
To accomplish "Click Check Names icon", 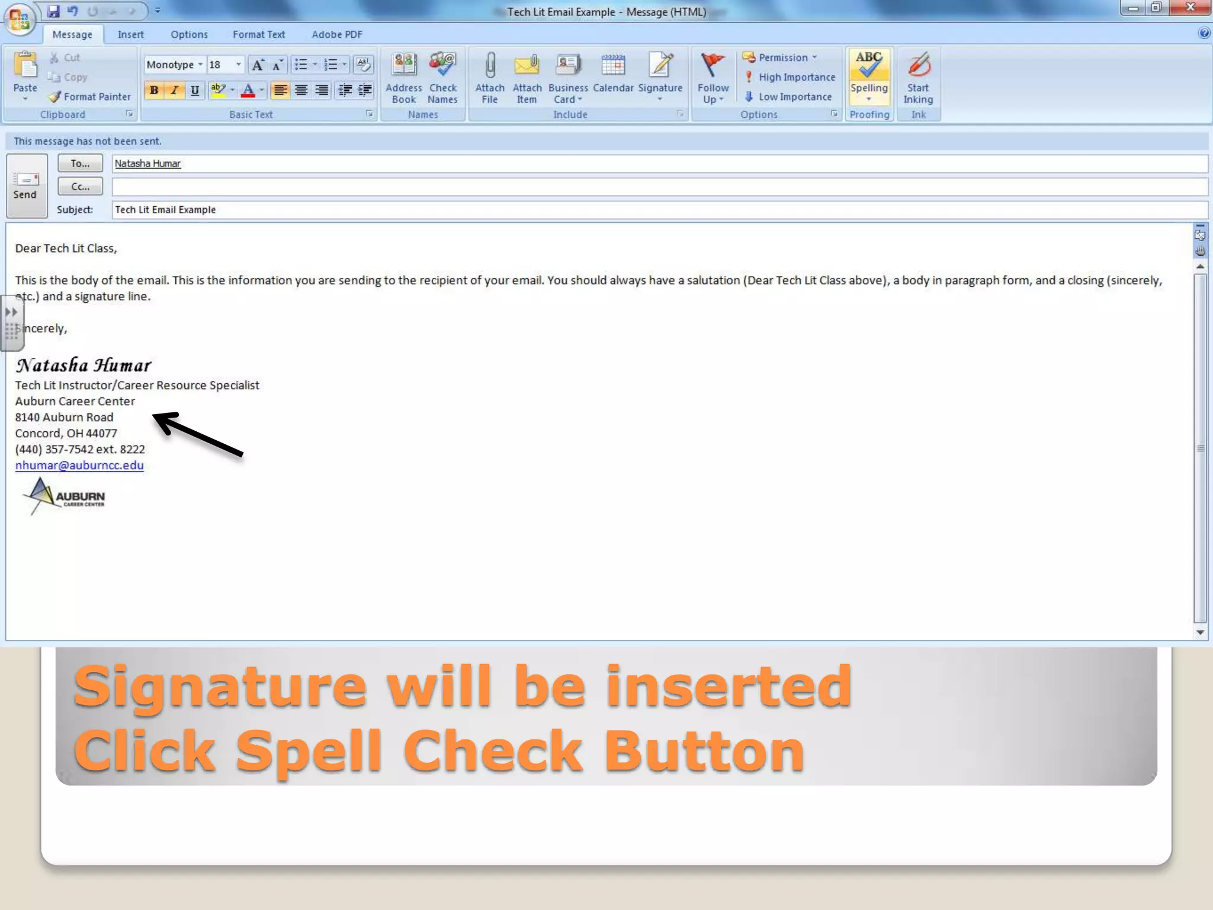I will point(442,78).
